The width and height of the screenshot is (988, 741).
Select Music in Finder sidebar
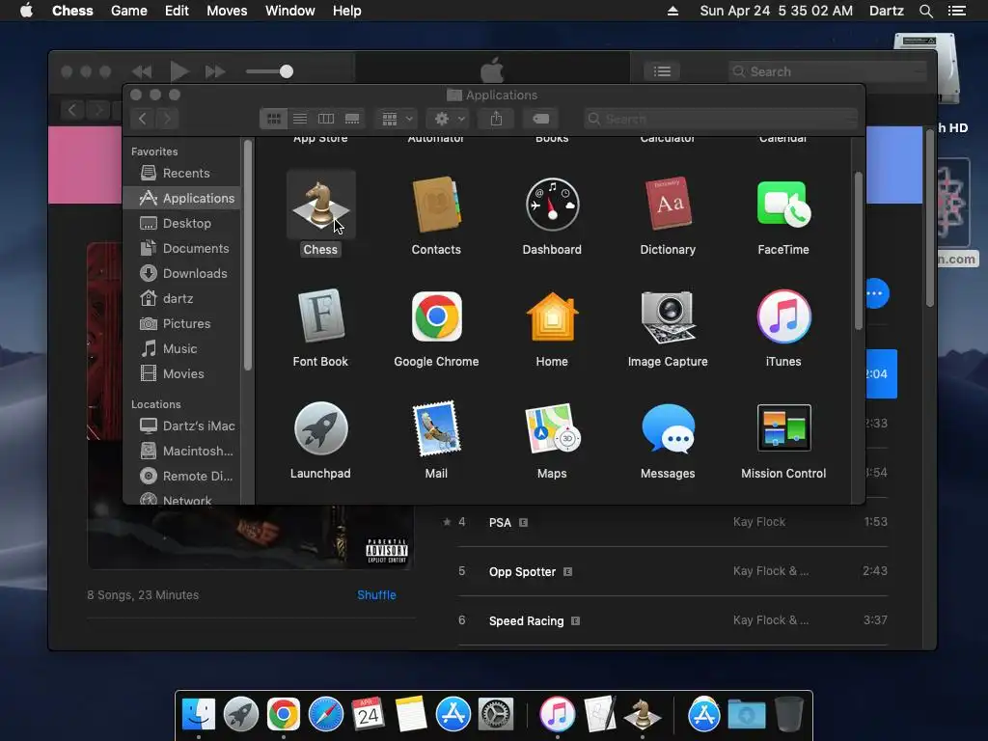click(181, 348)
